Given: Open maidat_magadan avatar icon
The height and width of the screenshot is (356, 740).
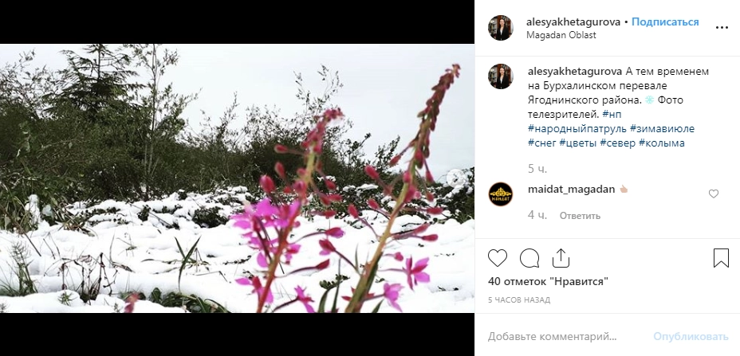Looking at the screenshot, I should 500,194.
